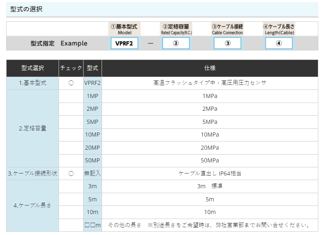This screenshot has width=322, height=235.
Task: Click the 1MPa specification text
Action: tap(210, 96)
